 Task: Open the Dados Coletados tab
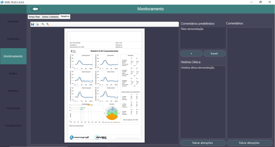(50, 17)
